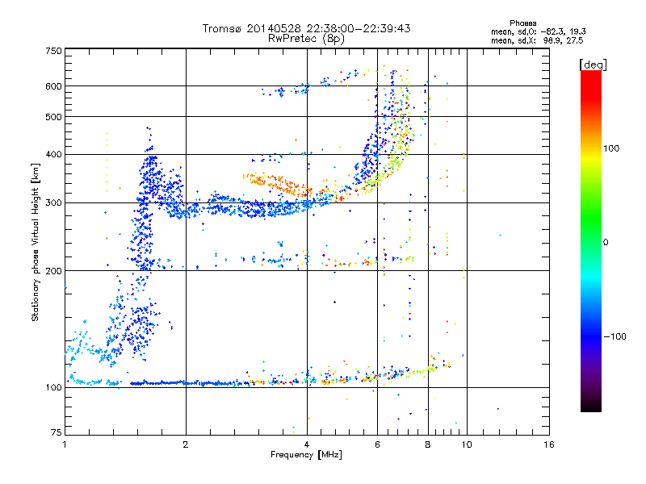Click the x-axis tick label '10'
This screenshot has width=646, height=484.
point(467,444)
